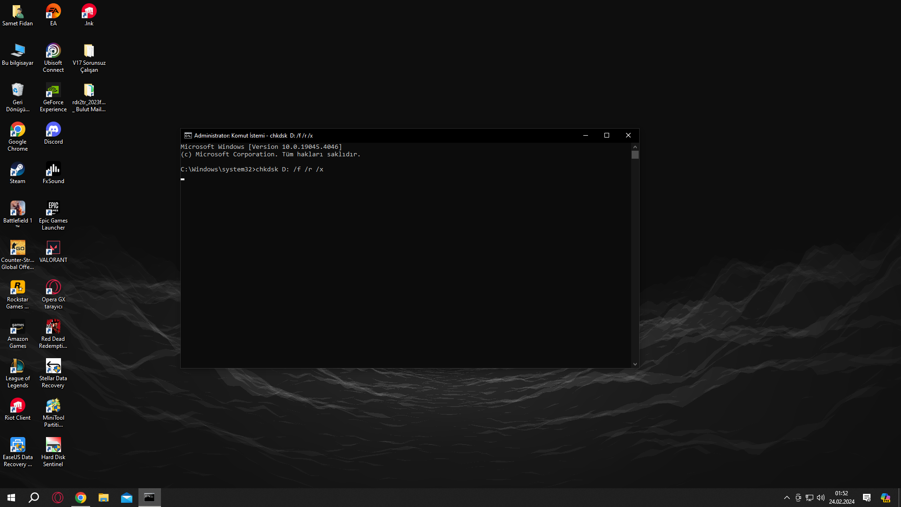Open MiniTool Partition shortcut
901x507 pixels.
(x=53, y=413)
